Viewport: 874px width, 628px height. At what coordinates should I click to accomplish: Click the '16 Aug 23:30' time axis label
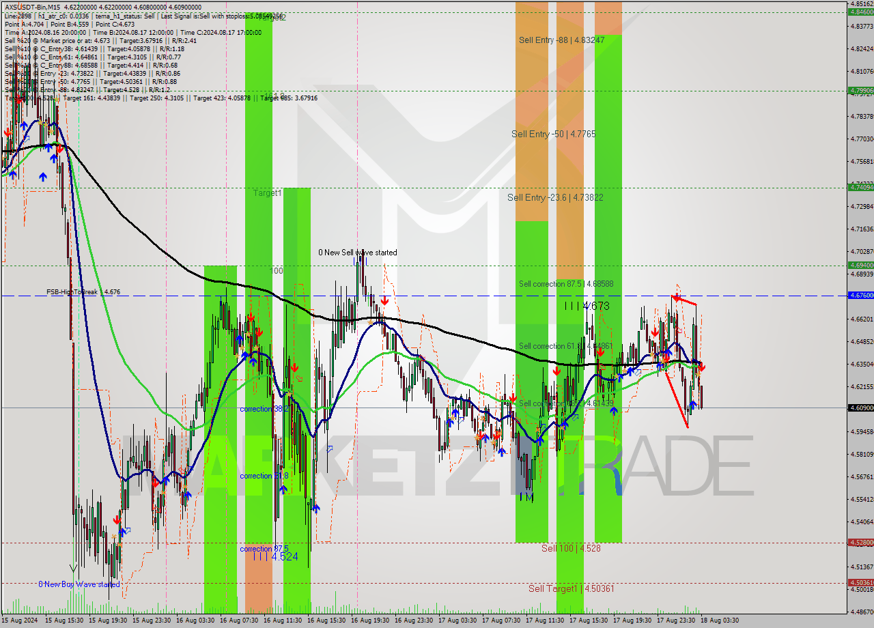click(x=414, y=620)
